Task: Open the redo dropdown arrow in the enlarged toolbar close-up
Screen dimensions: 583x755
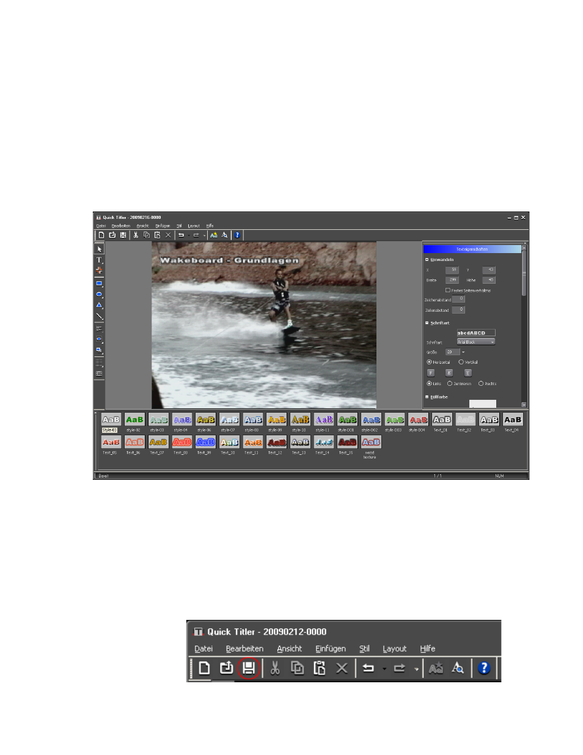Action: point(416,669)
